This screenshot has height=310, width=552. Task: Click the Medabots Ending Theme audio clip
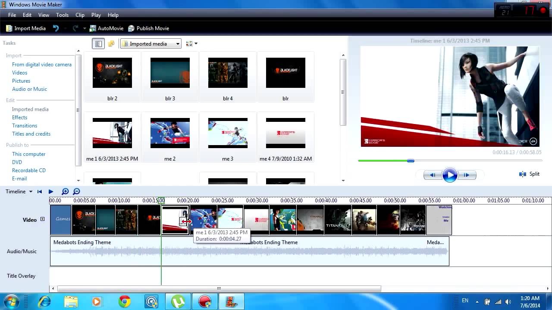point(249,251)
